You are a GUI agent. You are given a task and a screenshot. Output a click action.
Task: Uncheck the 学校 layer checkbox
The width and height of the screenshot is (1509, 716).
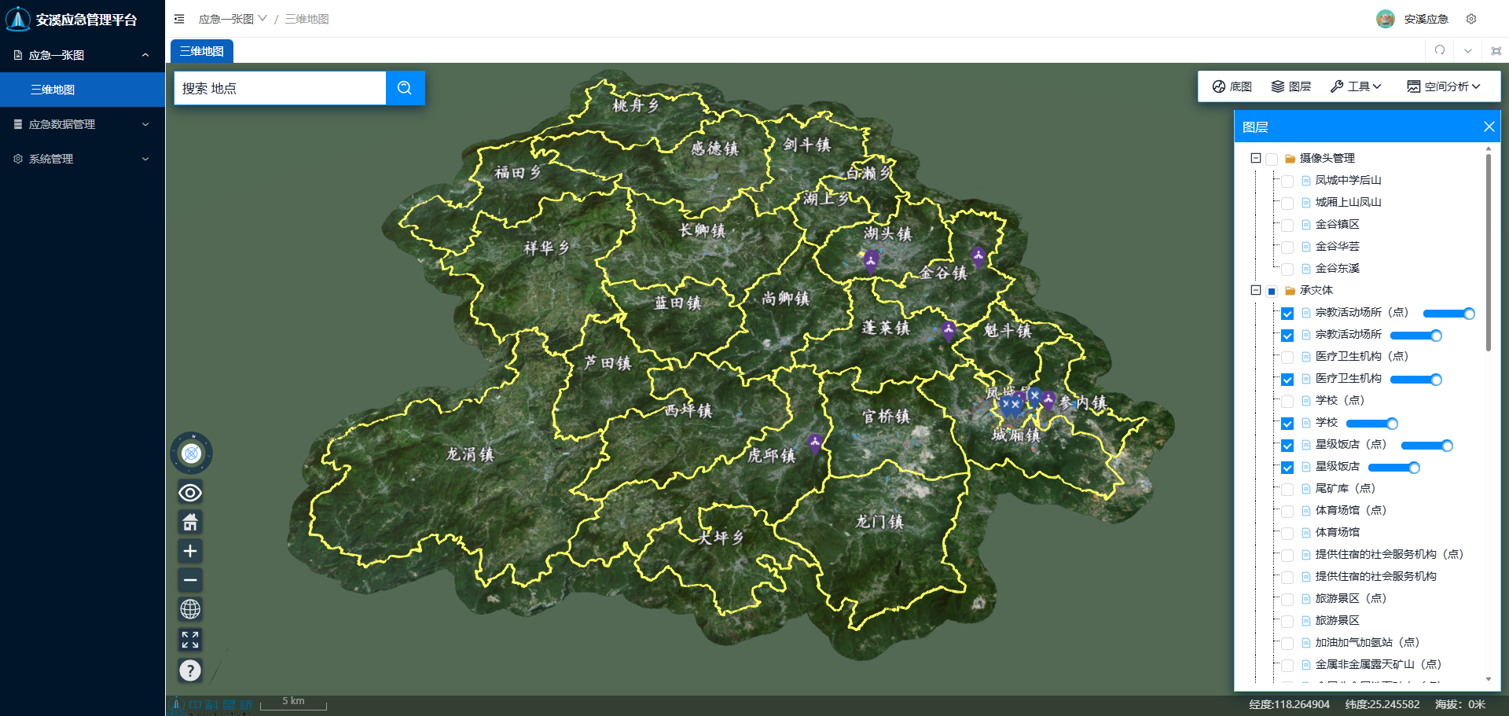coord(1287,424)
